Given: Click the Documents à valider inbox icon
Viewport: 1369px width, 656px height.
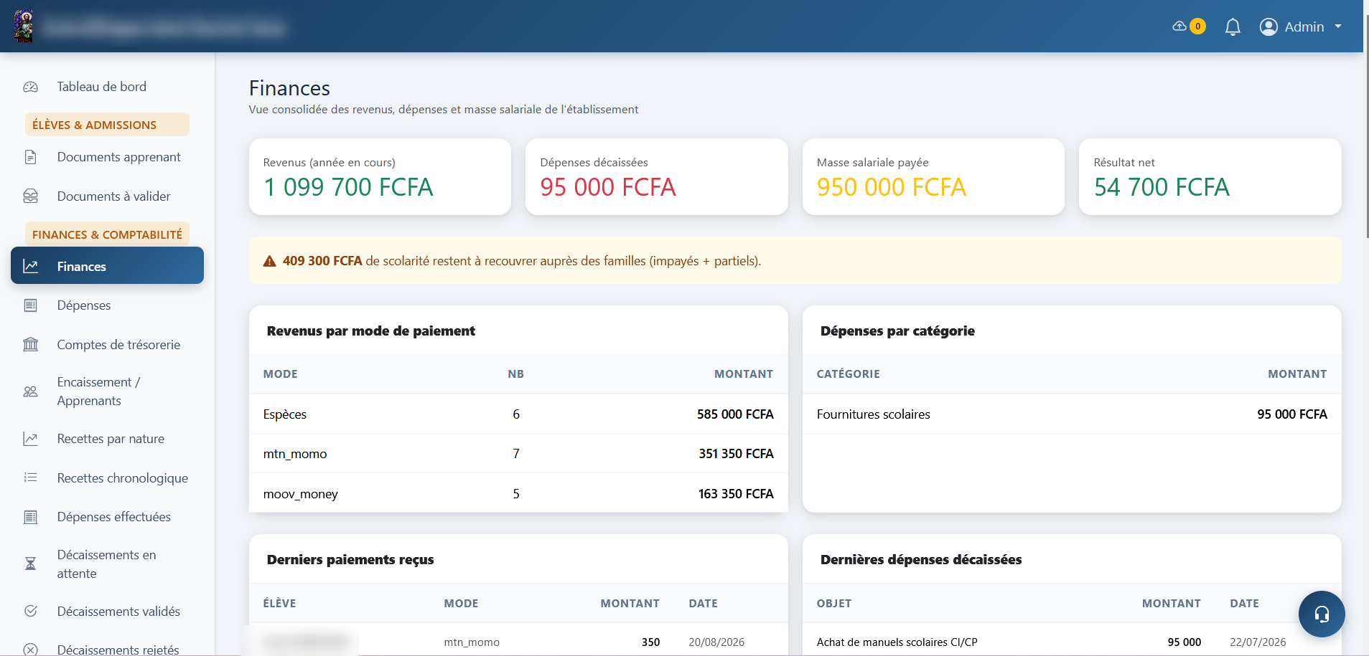Looking at the screenshot, I should click(x=30, y=196).
